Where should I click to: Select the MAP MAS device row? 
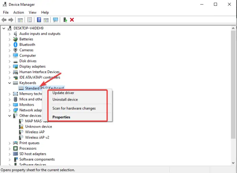[33, 121]
